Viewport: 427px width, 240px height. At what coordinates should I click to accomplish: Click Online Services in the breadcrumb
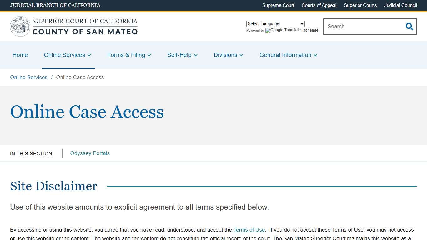[x=28, y=77]
